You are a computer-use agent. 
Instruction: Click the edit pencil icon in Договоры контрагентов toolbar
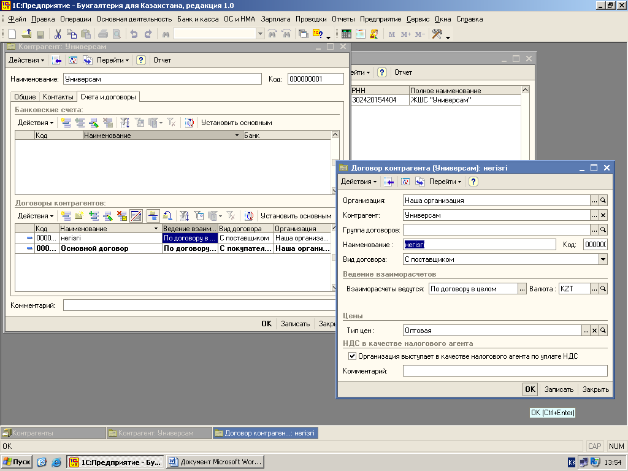pos(108,216)
